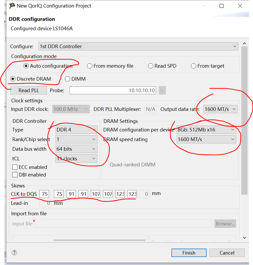Click the DDR PLL Multiplexer label

tap(117, 109)
